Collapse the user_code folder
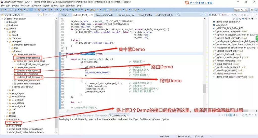The height and width of the screenshot is (138, 258). point(5,119)
